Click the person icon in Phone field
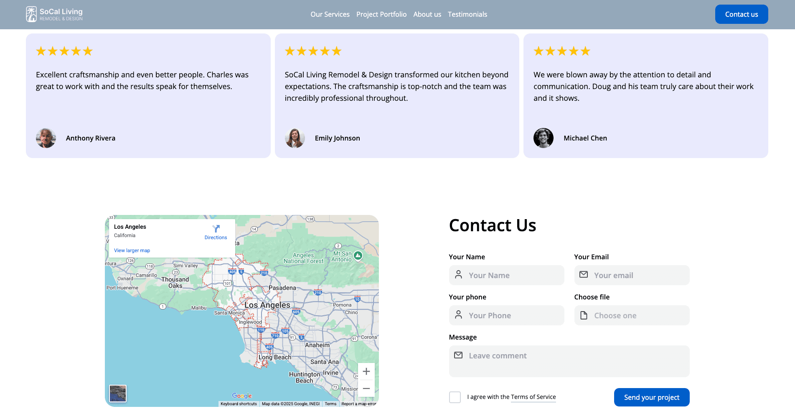The image size is (795, 414). tap(458, 315)
